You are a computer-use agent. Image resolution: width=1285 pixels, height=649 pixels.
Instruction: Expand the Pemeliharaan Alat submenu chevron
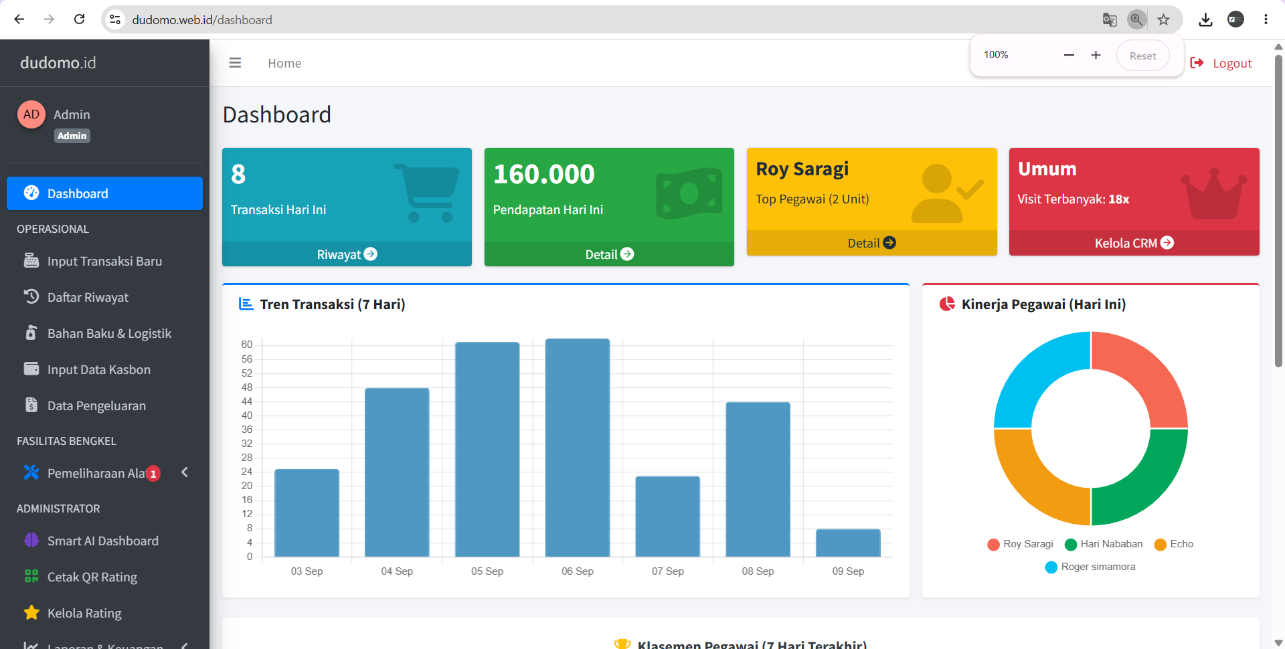click(x=185, y=472)
